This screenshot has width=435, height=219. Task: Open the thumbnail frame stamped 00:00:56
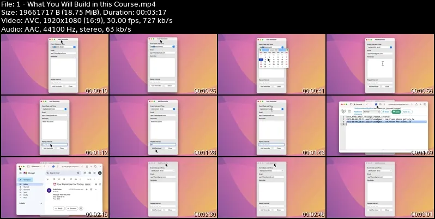coord(380,64)
